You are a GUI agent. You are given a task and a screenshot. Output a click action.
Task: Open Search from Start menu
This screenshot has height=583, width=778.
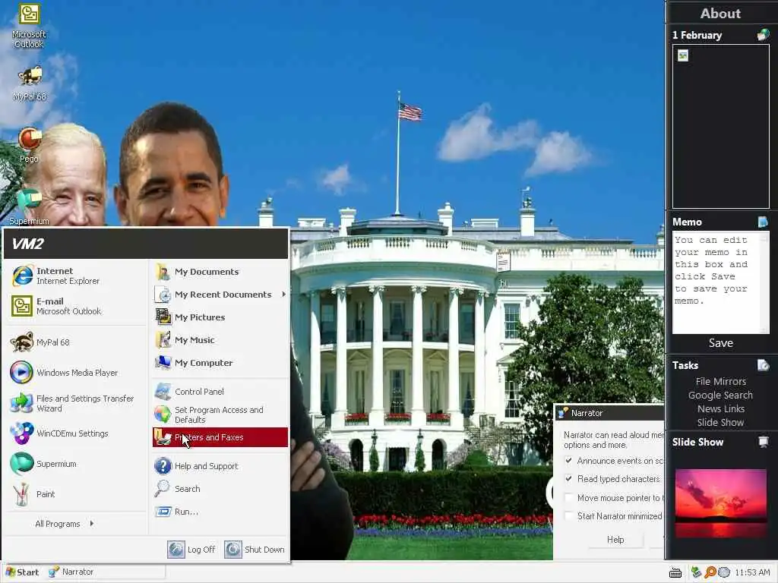pos(220,489)
